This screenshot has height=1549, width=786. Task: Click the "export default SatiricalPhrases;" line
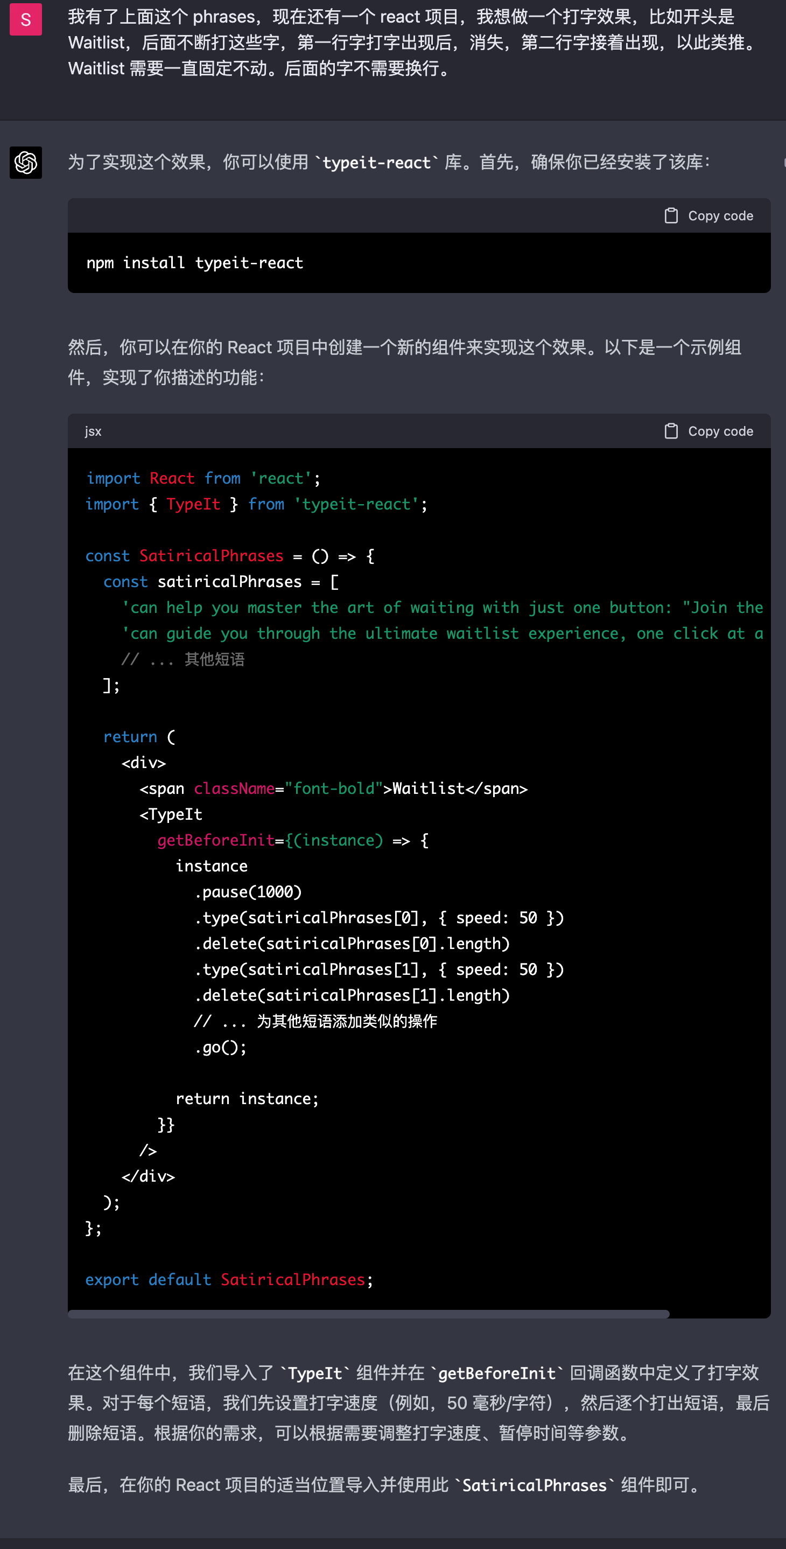[x=228, y=1280]
